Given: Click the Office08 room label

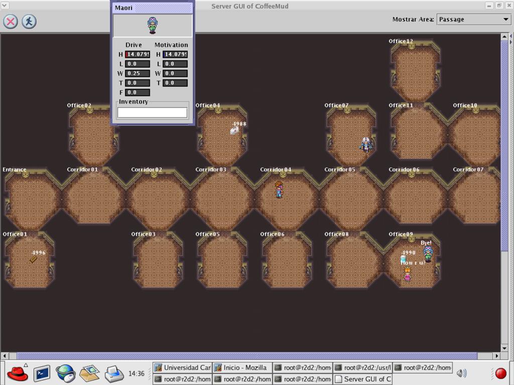Looking at the screenshot, I should click(x=336, y=235).
